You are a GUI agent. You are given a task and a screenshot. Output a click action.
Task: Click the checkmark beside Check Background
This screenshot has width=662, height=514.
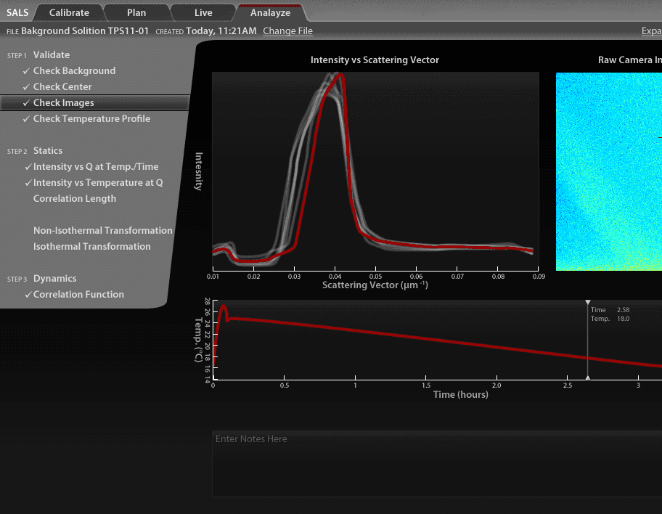26,71
